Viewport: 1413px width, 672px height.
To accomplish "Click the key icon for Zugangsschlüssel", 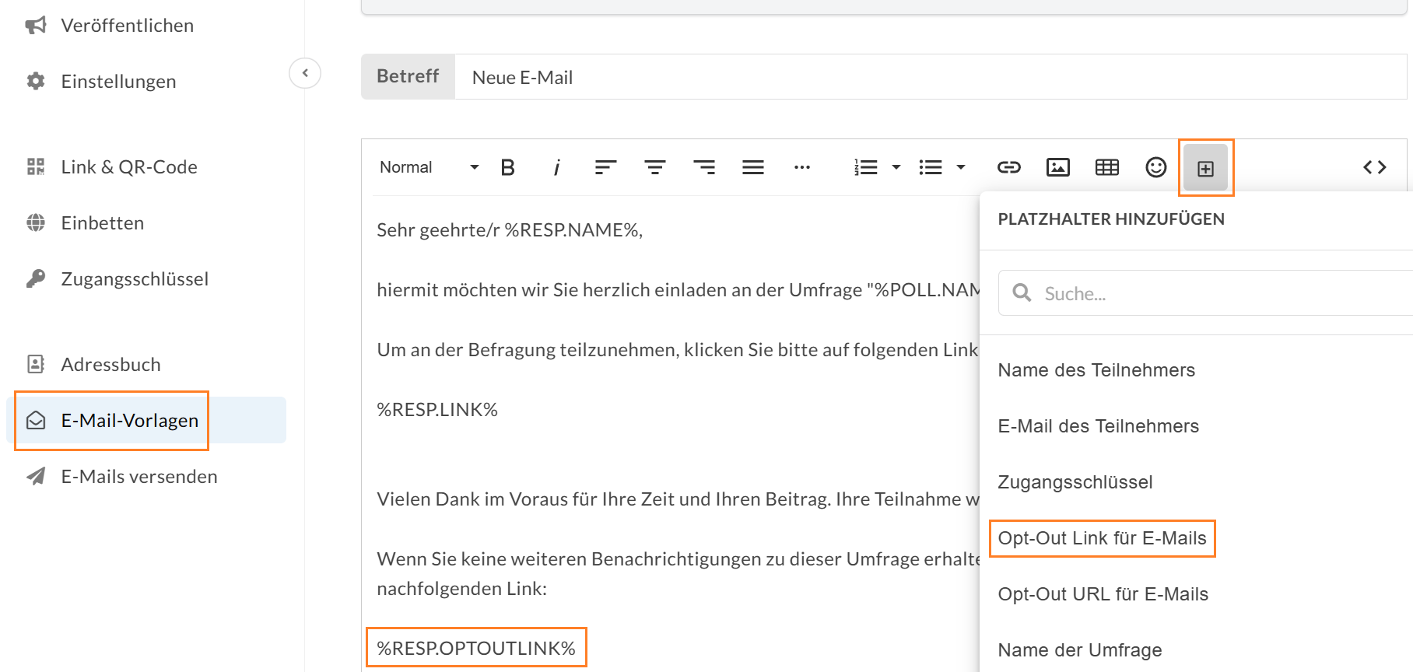I will [x=36, y=278].
